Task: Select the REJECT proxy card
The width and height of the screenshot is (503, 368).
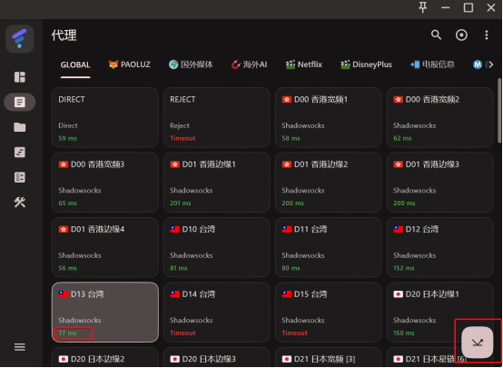Action: 216,118
